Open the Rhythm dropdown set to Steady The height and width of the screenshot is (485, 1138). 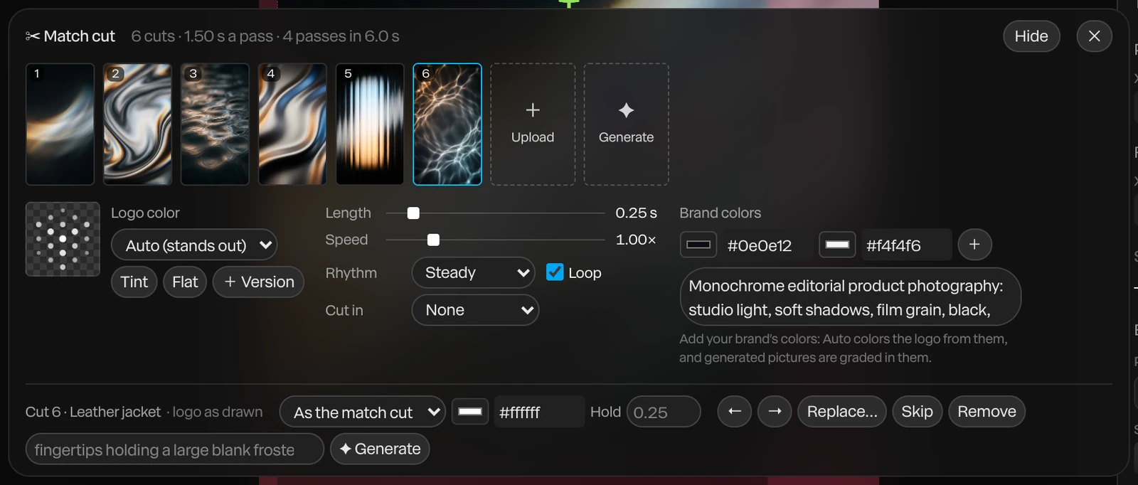pyautogui.click(x=474, y=272)
